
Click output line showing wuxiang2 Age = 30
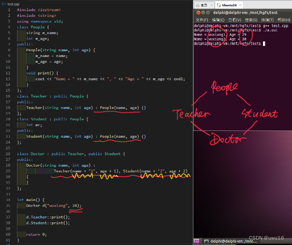[220, 39]
